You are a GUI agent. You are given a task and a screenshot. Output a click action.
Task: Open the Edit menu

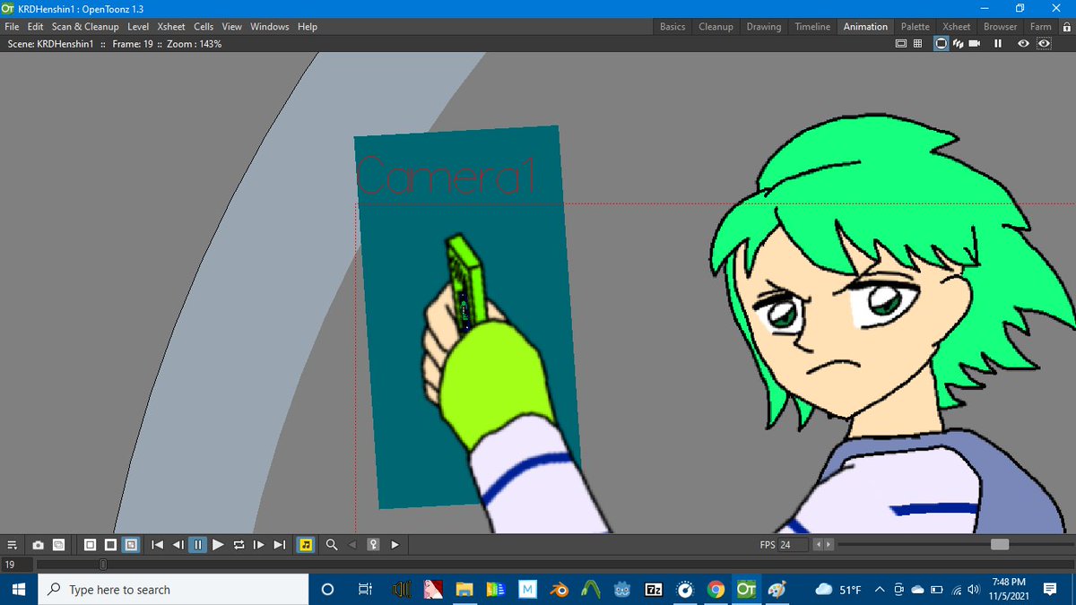(35, 27)
